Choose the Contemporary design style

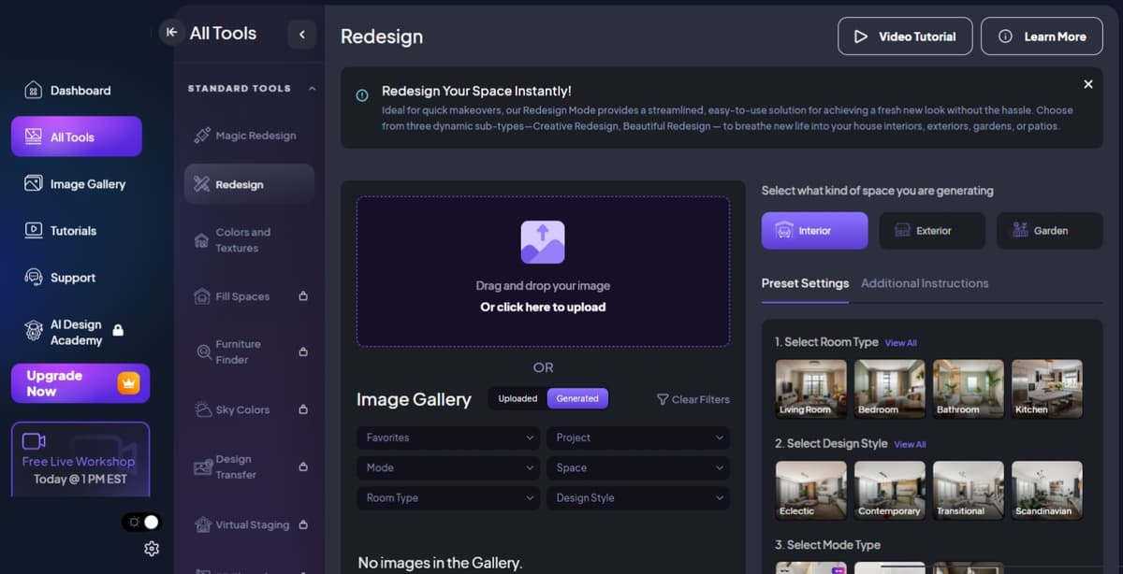pyautogui.click(x=890, y=490)
